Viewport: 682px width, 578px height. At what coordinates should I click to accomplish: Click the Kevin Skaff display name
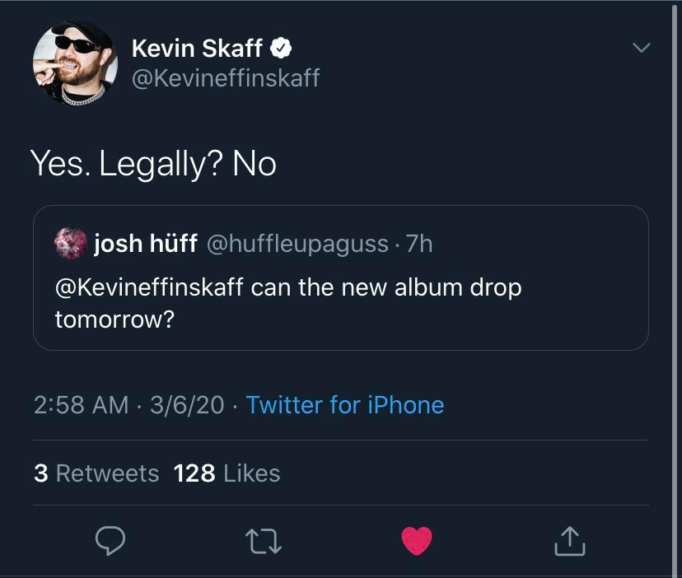coord(198,49)
